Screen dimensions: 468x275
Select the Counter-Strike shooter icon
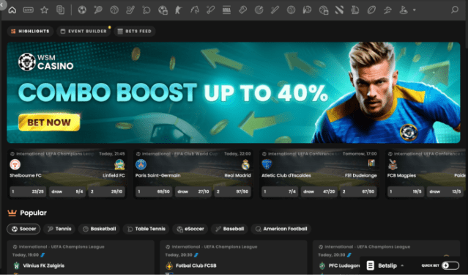tap(178, 10)
